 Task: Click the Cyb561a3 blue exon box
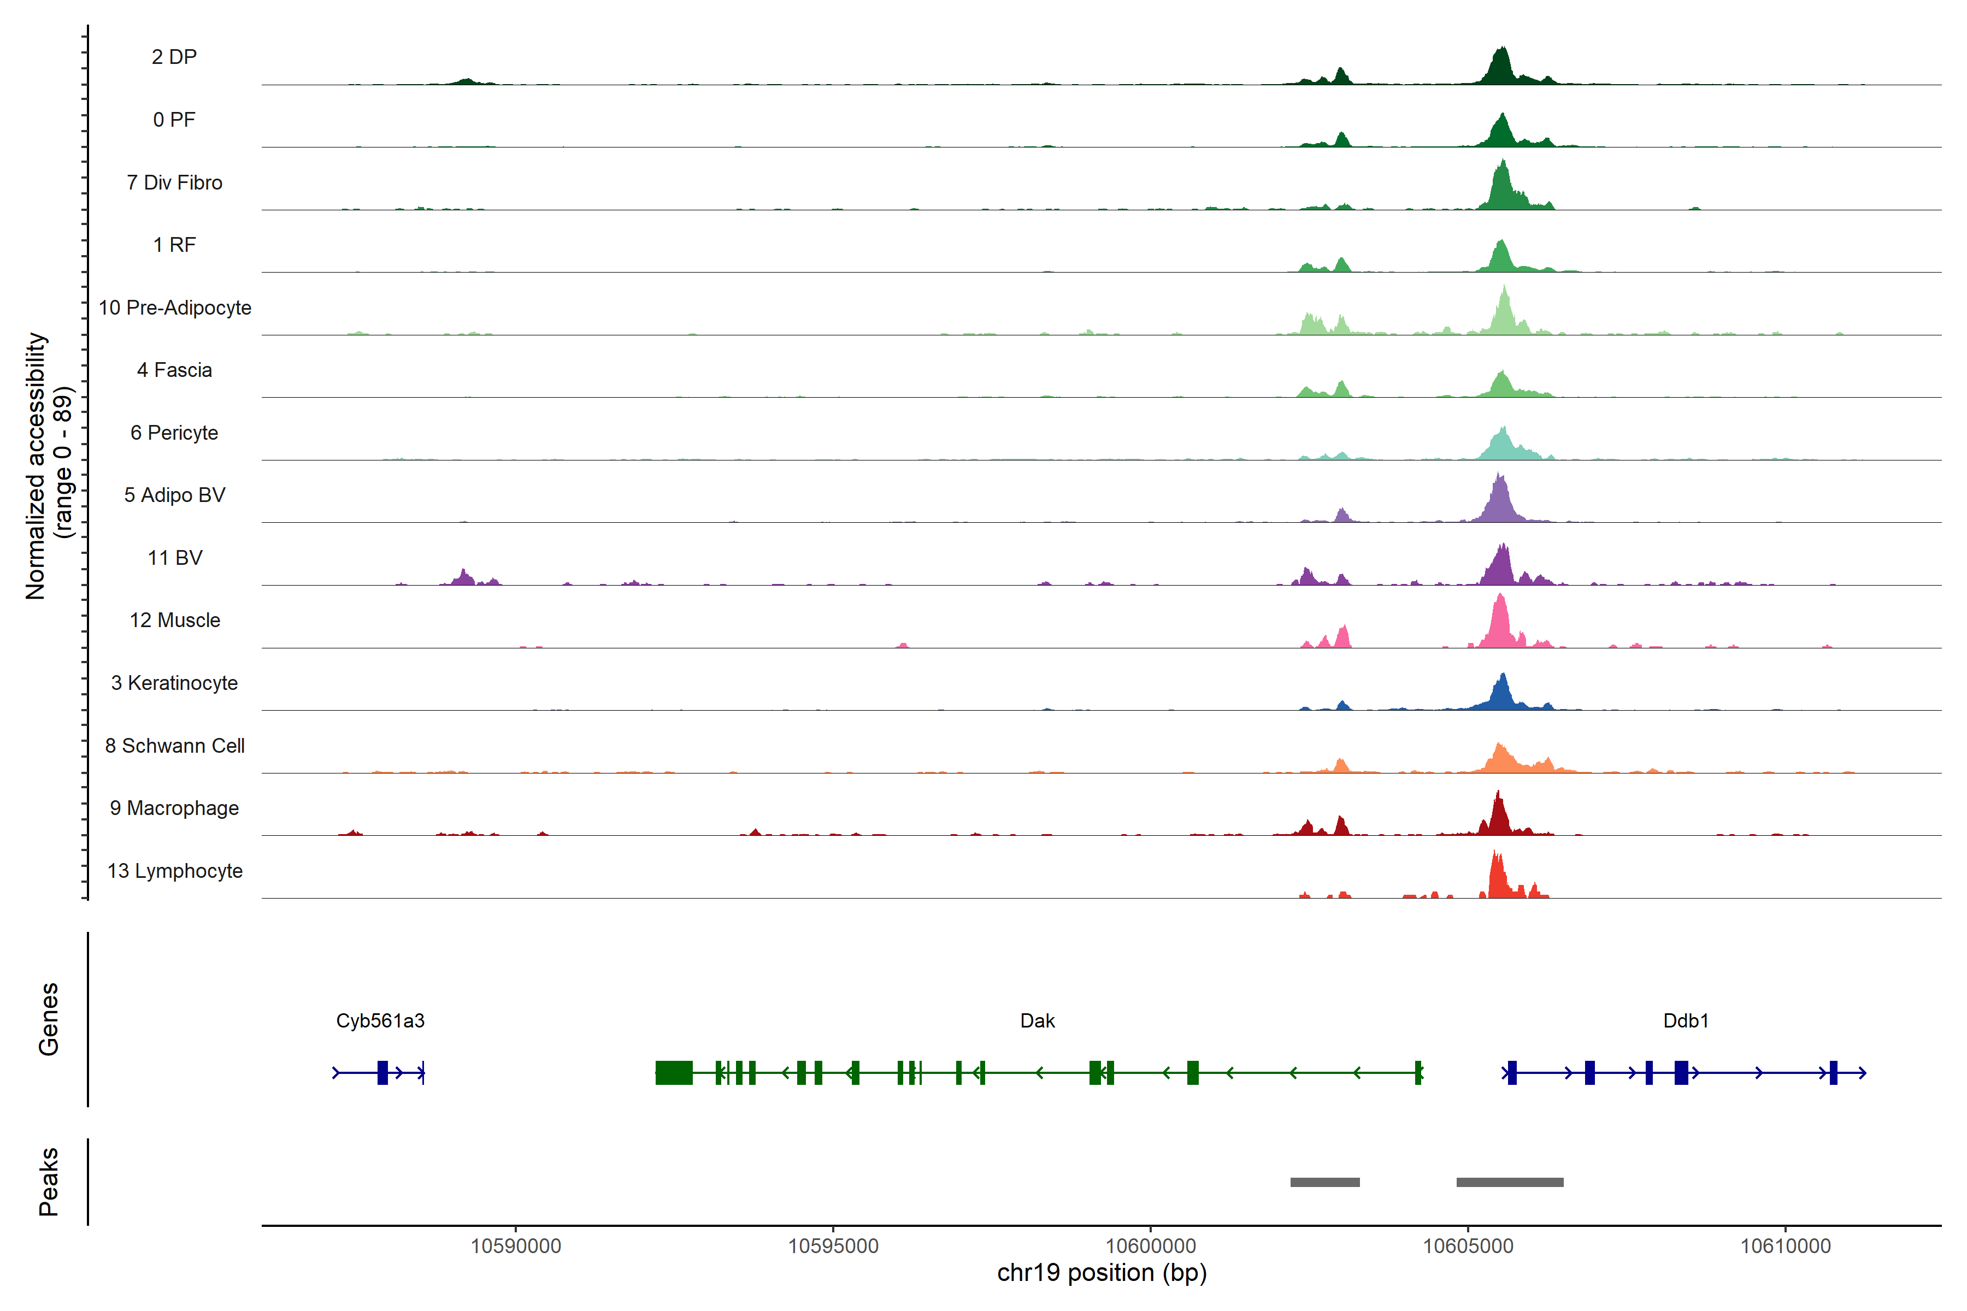click(x=382, y=1073)
